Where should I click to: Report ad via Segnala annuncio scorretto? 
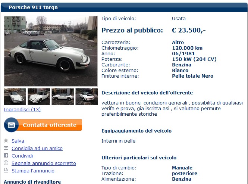[44, 163]
